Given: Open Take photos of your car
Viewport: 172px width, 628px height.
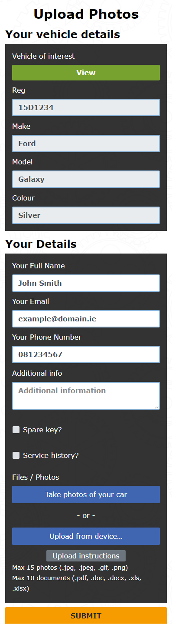Looking at the screenshot, I should point(86,494).
